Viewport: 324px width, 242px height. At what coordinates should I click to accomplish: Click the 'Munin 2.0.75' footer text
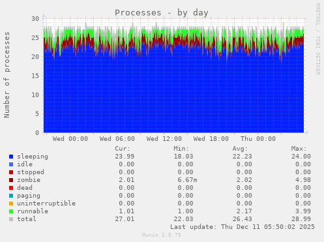pyautogui.click(x=162, y=235)
